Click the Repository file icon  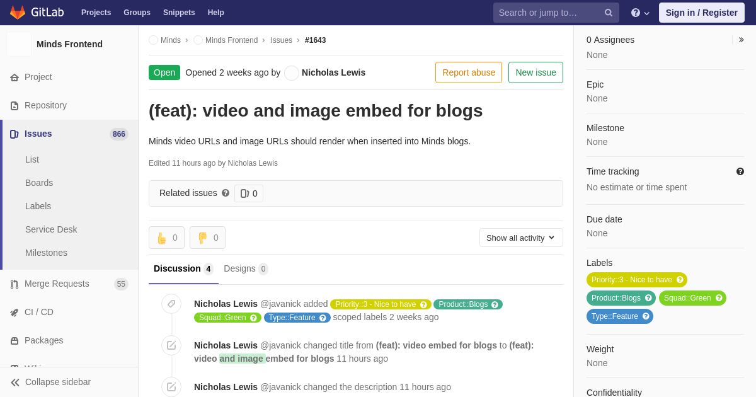coord(14,106)
